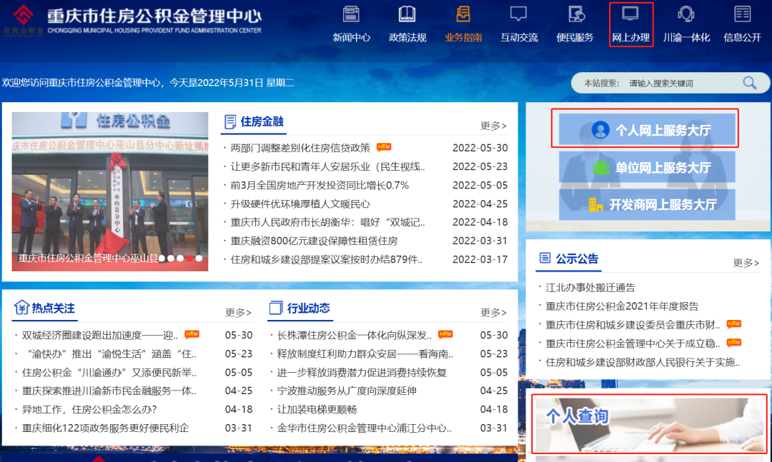Expand 更多 in 热点关注 section

click(238, 312)
